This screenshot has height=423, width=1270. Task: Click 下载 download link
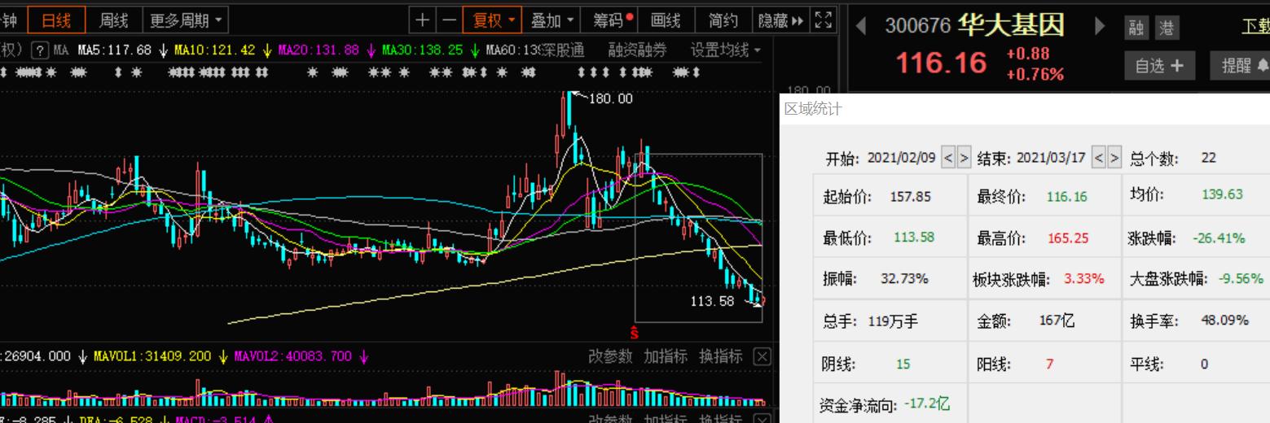(x=1255, y=27)
